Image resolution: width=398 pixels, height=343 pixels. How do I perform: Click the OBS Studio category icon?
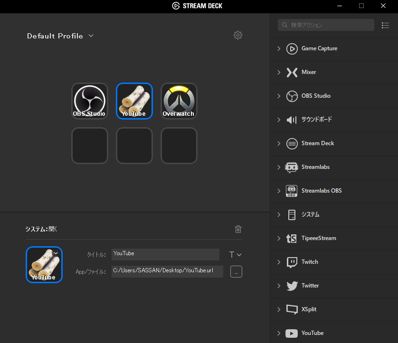[x=292, y=96]
